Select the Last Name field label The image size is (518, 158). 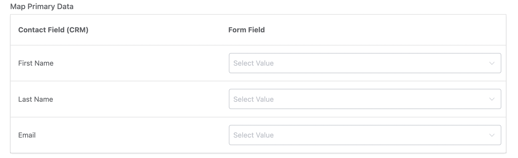pos(35,99)
